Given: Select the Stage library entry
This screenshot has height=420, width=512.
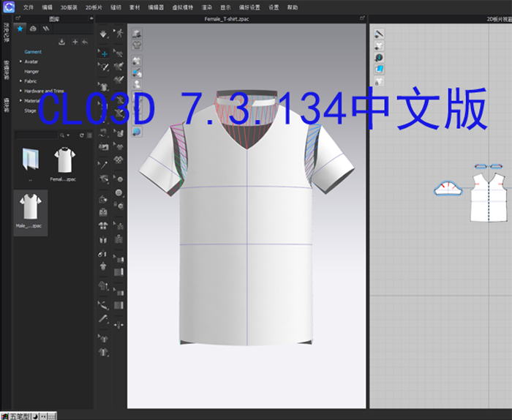Looking at the screenshot, I should (x=30, y=110).
